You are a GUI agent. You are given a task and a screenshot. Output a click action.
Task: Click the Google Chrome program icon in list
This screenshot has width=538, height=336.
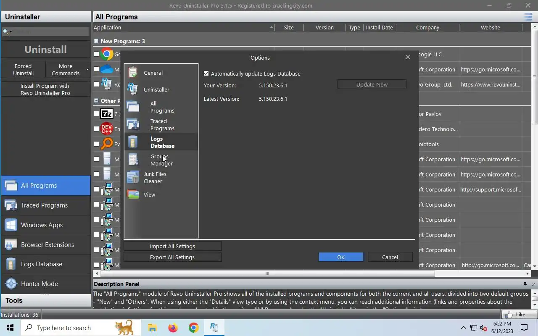(107, 54)
